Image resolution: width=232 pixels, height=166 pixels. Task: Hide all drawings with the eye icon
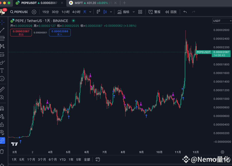[x=2, y=132]
